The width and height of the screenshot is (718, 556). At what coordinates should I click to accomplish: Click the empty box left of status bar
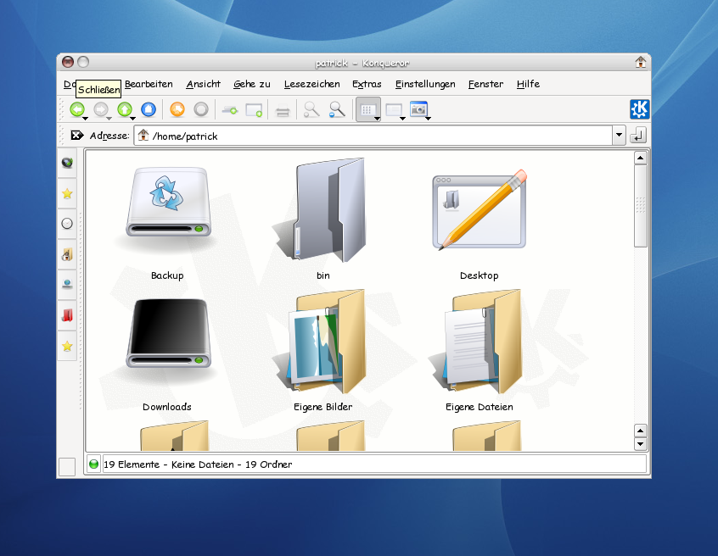tap(67, 466)
